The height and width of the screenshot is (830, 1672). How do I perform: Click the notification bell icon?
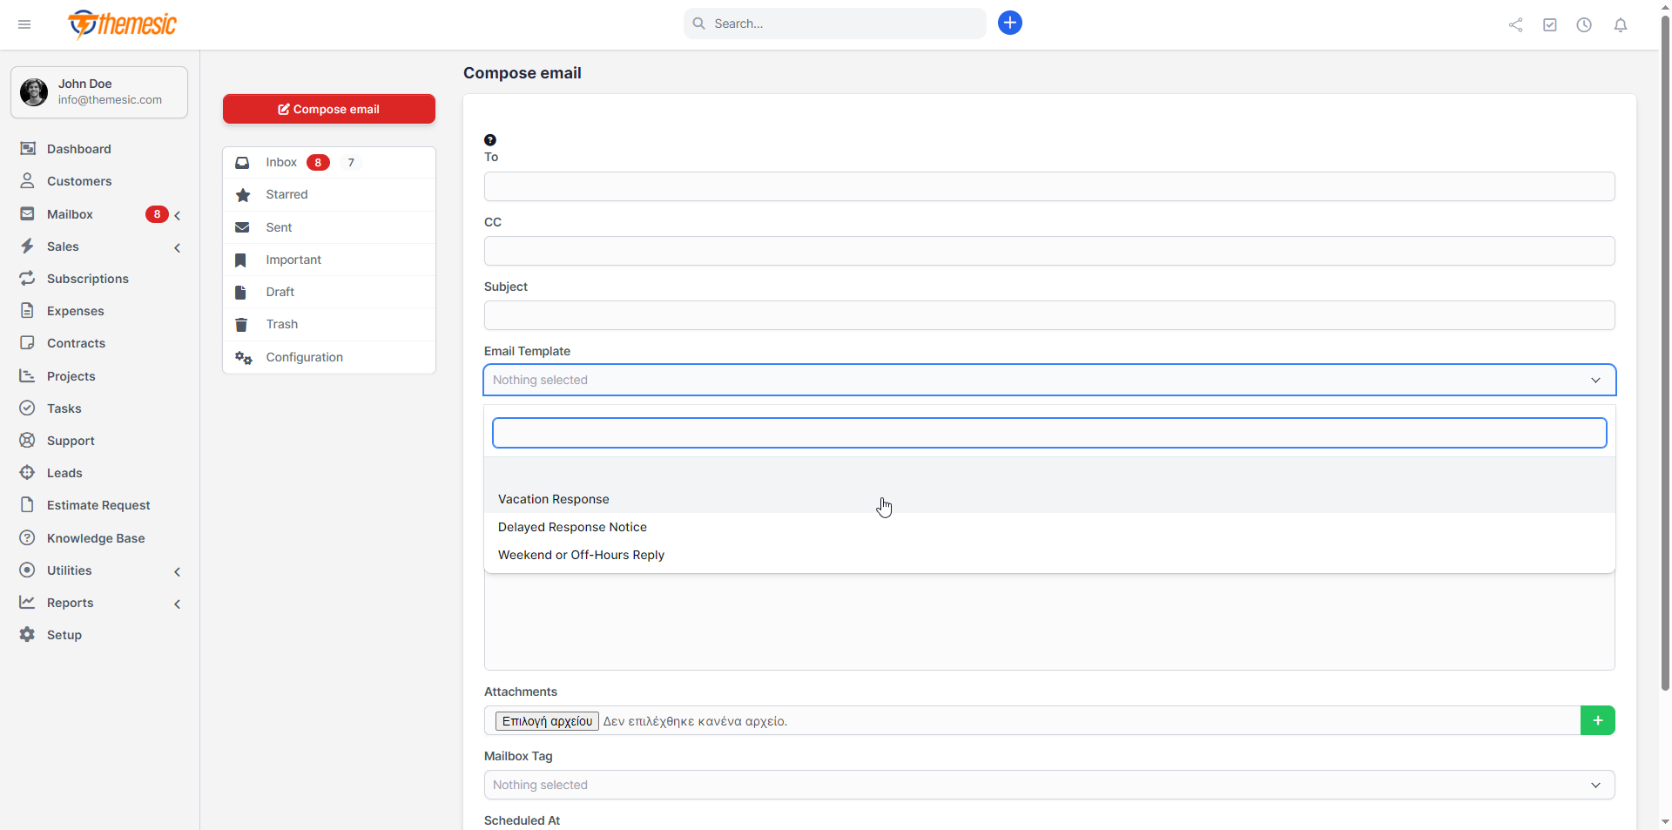(x=1621, y=24)
